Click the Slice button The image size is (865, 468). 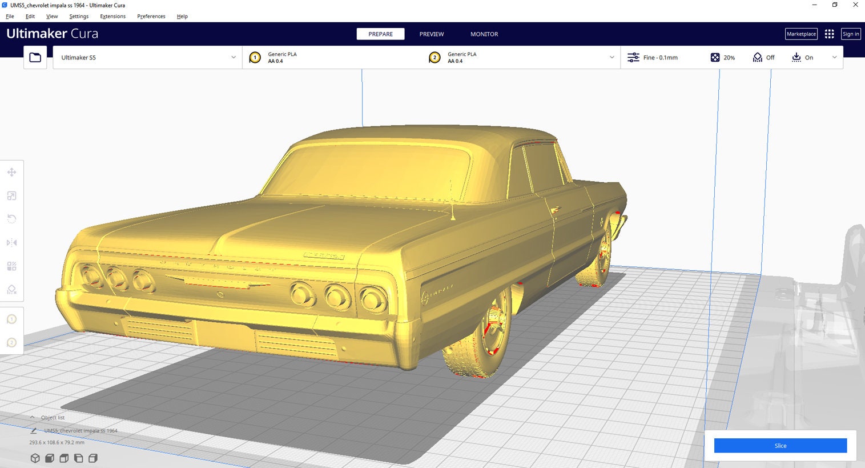pyautogui.click(x=780, y=446)
